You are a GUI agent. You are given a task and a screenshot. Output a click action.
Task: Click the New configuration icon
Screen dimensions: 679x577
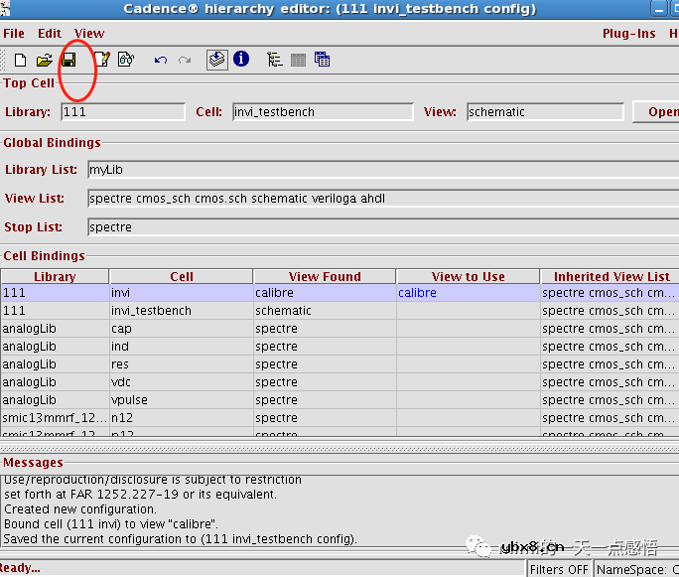coord(20,61)
